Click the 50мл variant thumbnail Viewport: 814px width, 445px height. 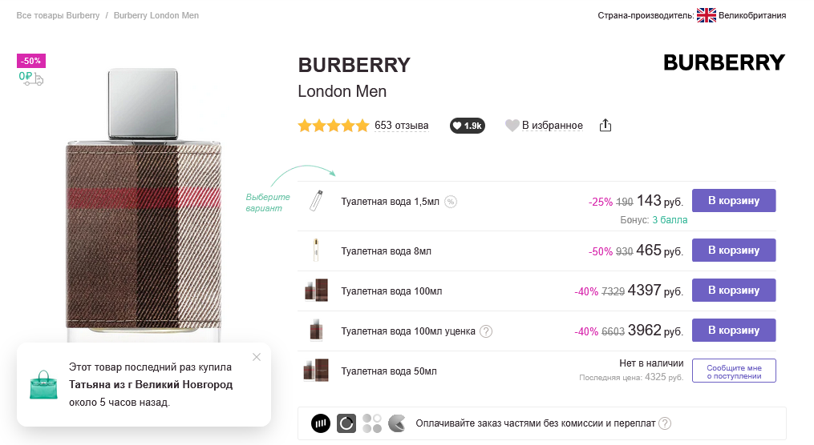316,371
